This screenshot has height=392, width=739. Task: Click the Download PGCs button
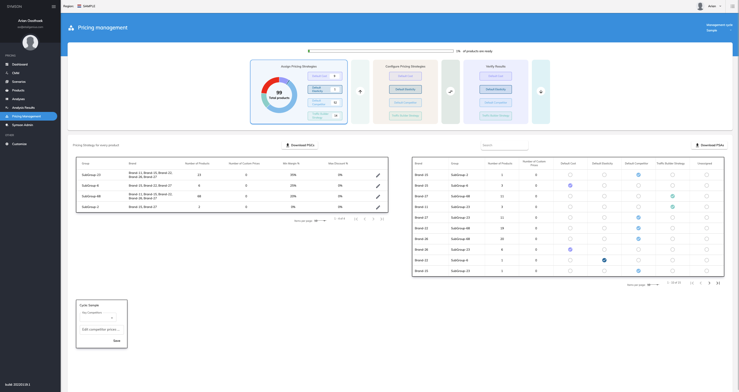[300, 145]
